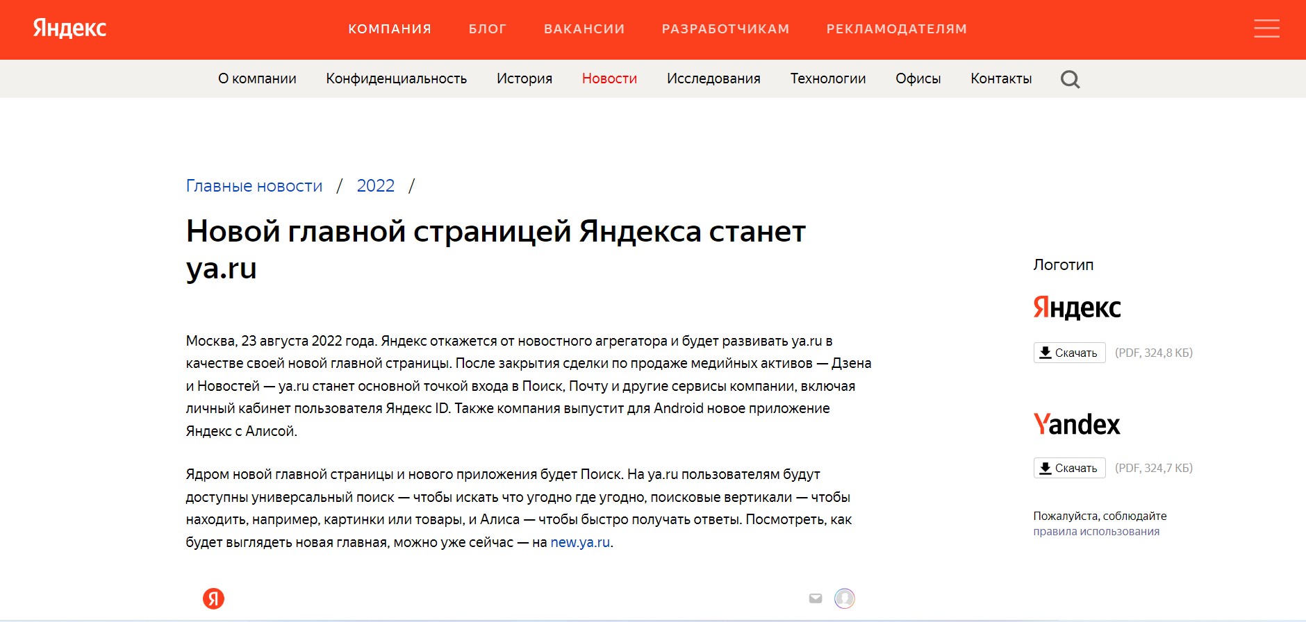
Task: Click the red Я round icon
Action: click(x=213, y=598)
